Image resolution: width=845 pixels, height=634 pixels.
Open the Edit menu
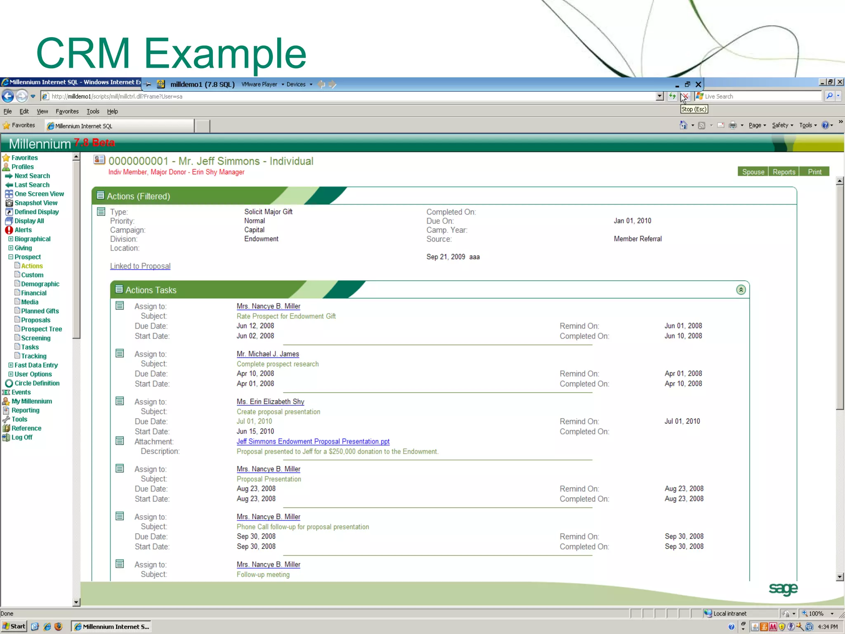(x=24, y=111)
